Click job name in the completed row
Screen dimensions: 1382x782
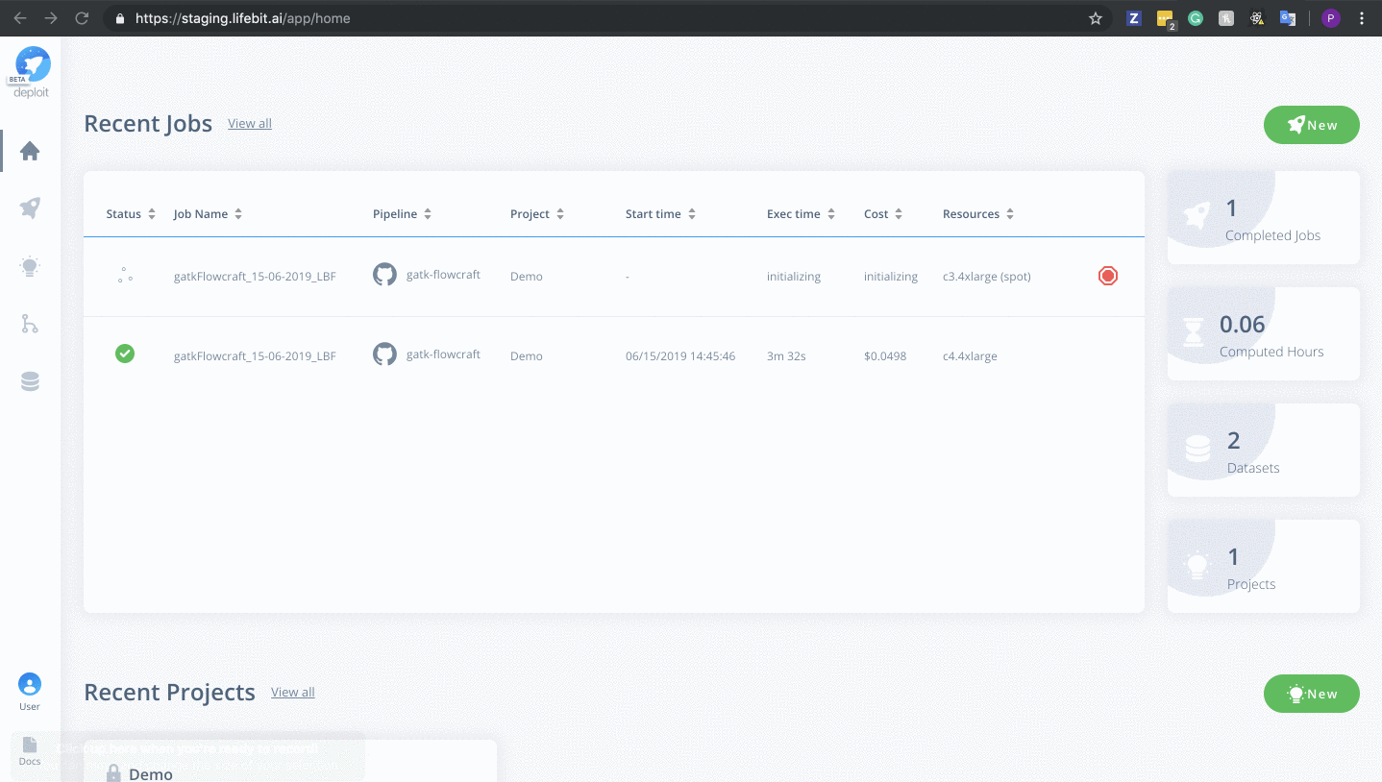tap(255, 356)
